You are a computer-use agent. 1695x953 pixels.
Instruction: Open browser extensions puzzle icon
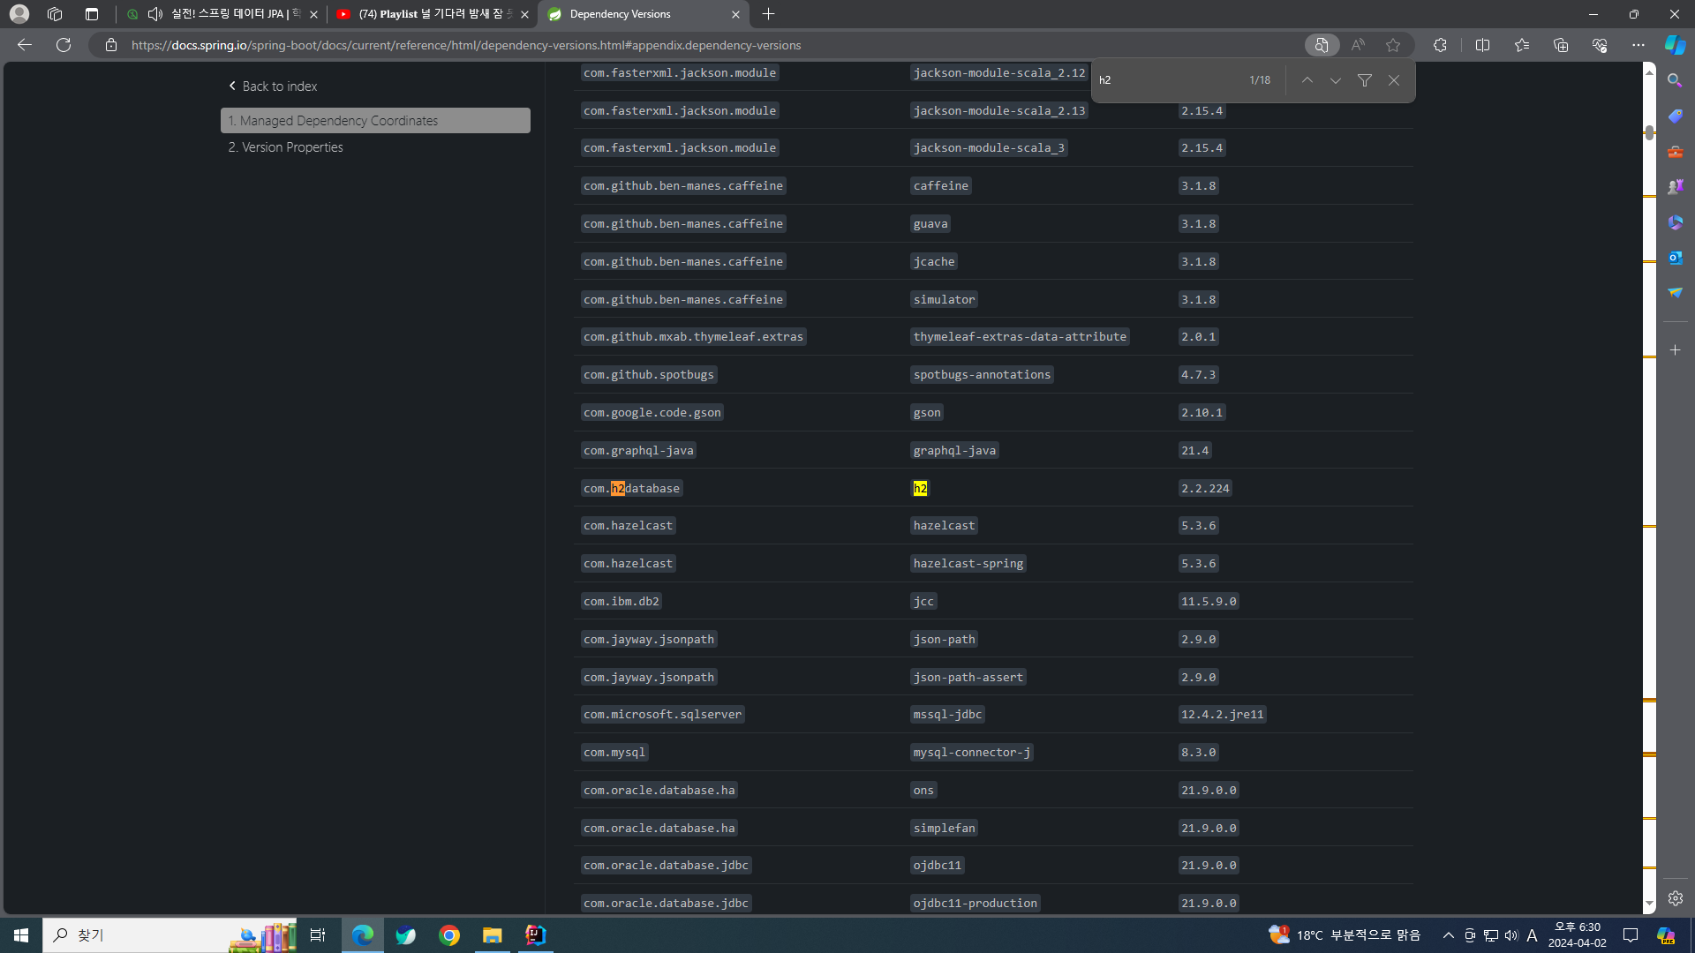[x=1440, y=45]
